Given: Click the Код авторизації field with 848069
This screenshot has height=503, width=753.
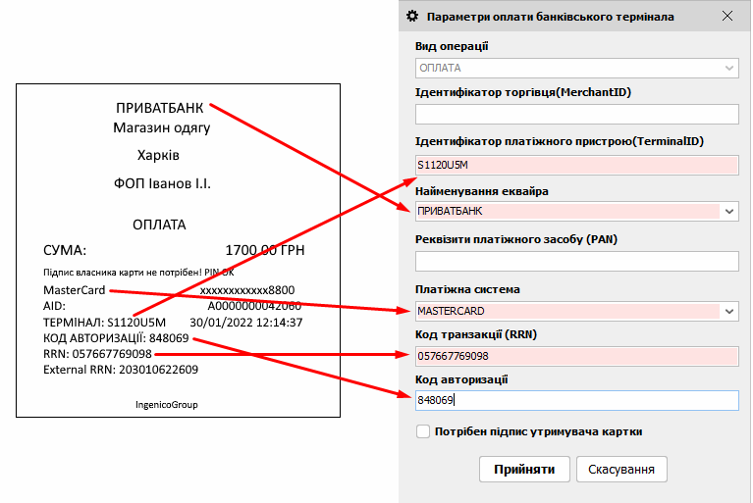Looking at the screenshot, I should (576, 400).
